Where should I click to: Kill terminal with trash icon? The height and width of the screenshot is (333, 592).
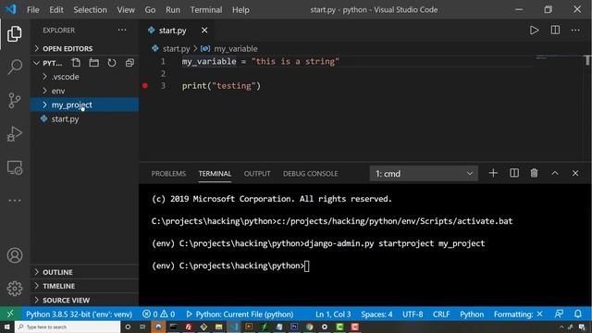pyautogui.click(x=534, y=173)
